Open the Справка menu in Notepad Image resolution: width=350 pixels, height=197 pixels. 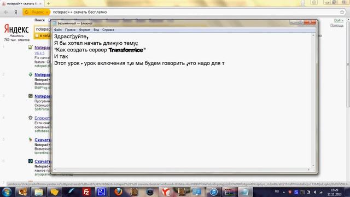click(108, 30)
